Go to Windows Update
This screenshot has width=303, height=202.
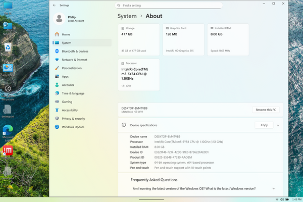(x=73, y=127)
